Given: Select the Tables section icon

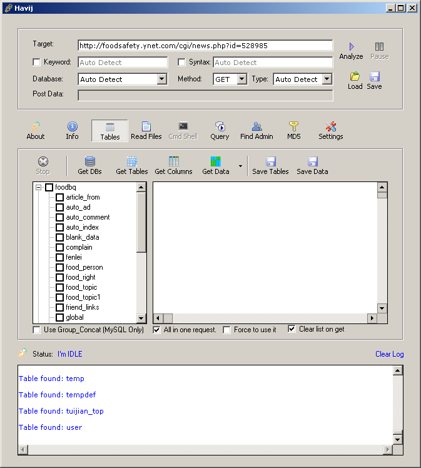Looking at the screenshot, I should coord(110,127).
